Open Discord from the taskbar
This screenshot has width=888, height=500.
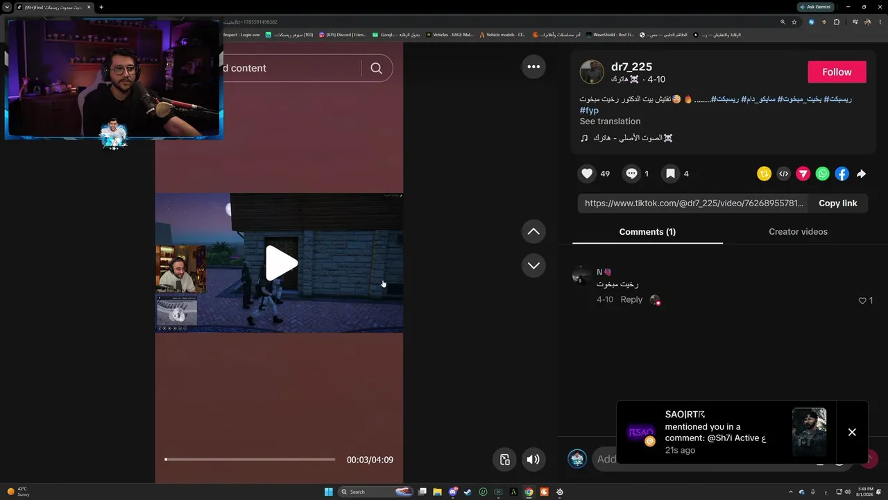tap(453, 492)
